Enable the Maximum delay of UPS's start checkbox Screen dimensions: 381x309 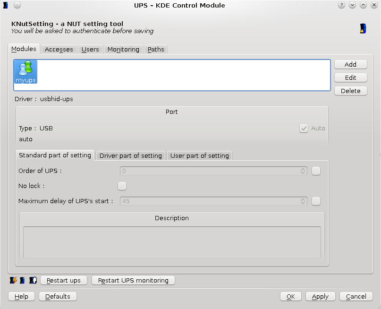(x=316, y=201)
